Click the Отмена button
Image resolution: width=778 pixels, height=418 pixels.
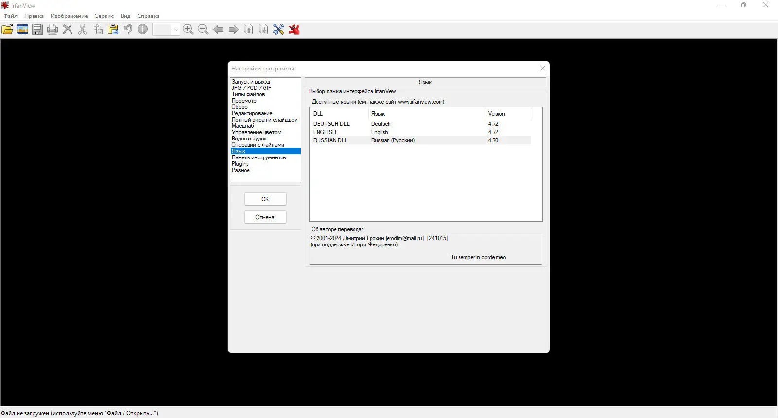tap(265, 217)
